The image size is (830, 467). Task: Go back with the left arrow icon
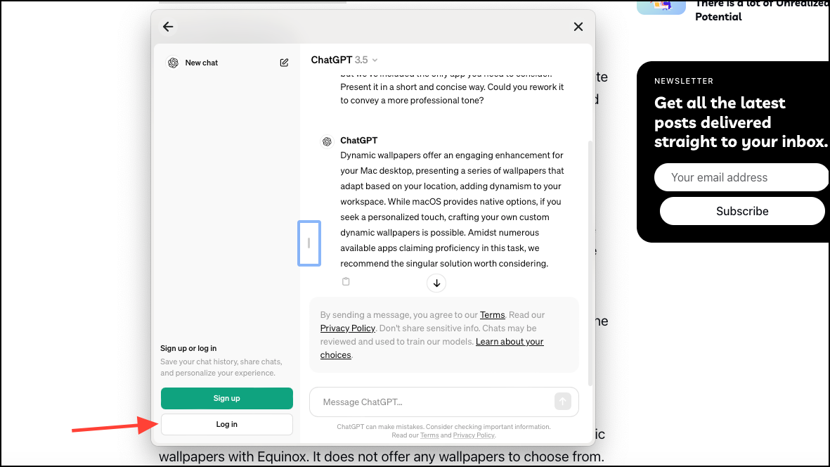coord(168,27)
